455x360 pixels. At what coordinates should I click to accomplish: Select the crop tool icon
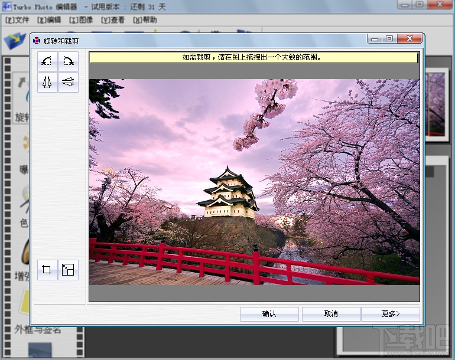pos(48,270)
